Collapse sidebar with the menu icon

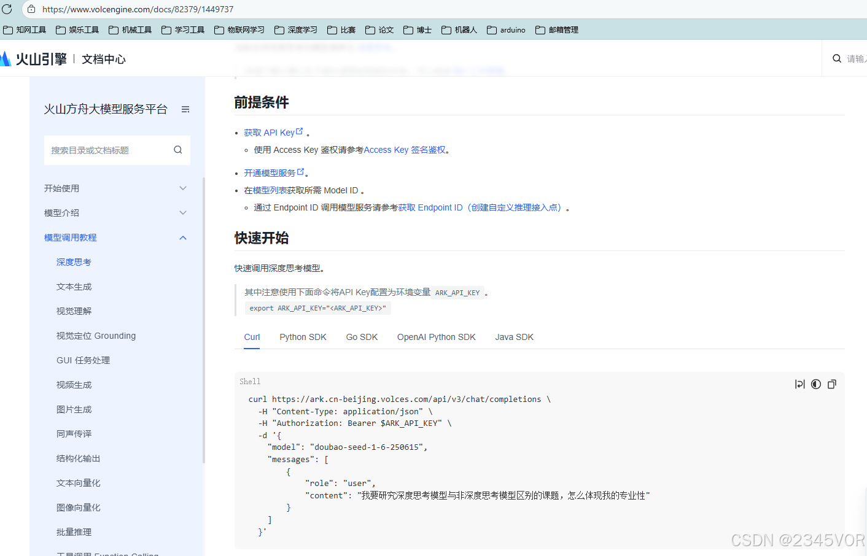click(x=185, y=109)
